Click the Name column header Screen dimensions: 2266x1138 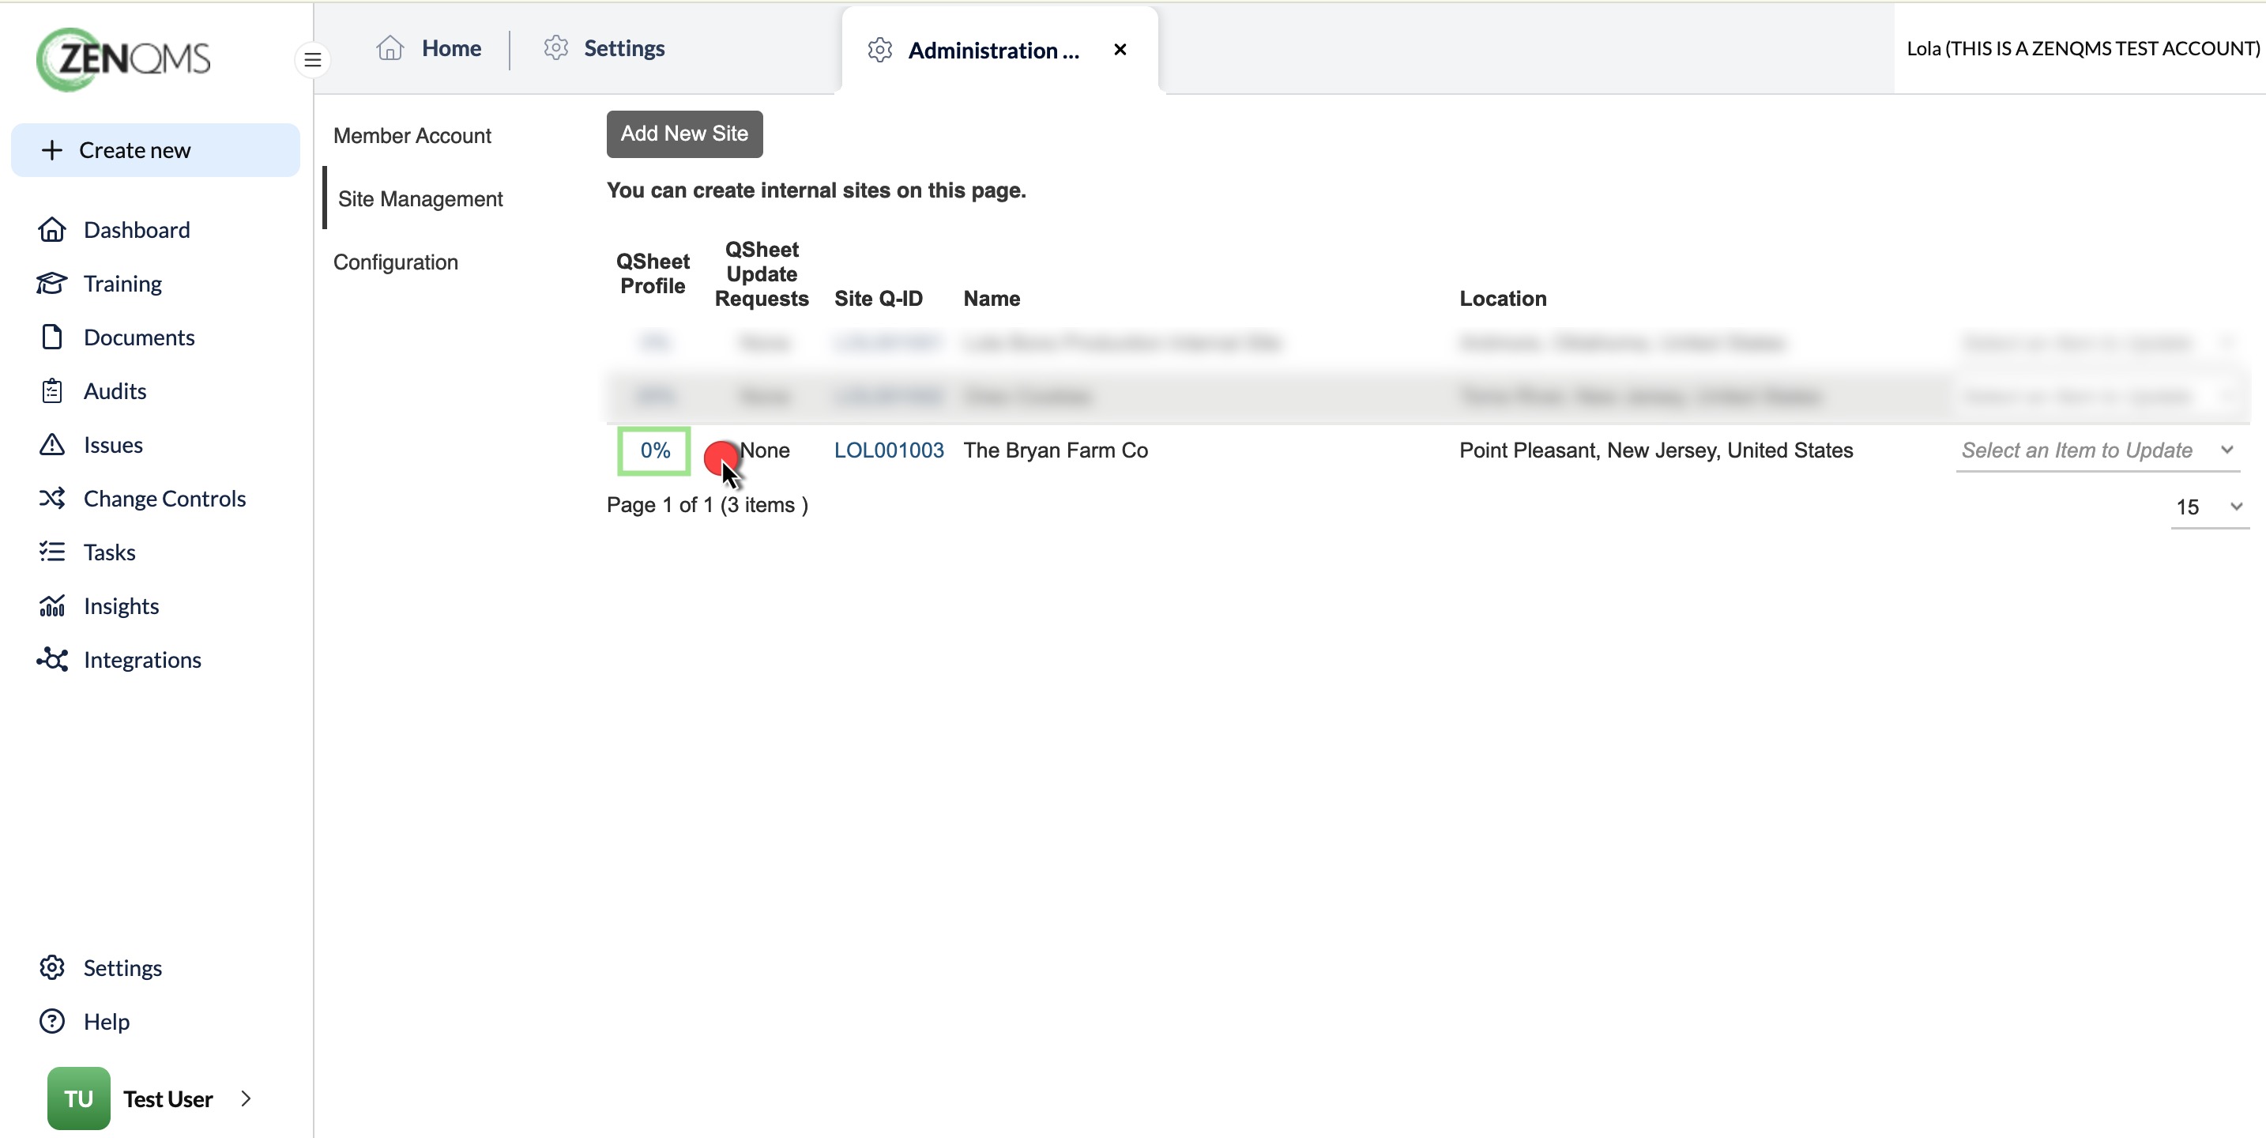click(x=992, y=299)
